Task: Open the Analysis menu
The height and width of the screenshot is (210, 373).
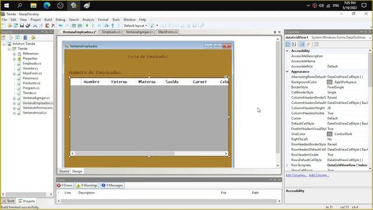Action: pos(88,19)
